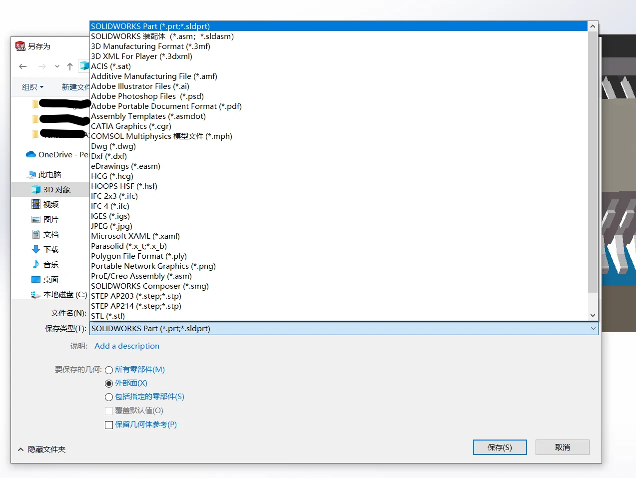Collapse folders with 隐藏文件夹
The height and width of the screenshot is (478, 636).
coord(42,449)
